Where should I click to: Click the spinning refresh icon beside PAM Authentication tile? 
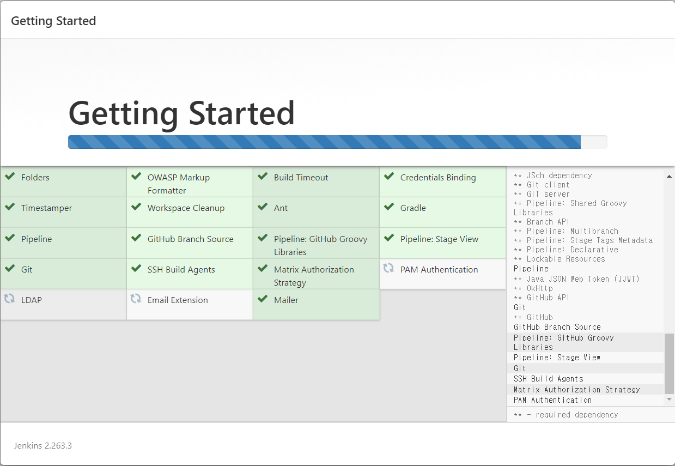(388, 268)
